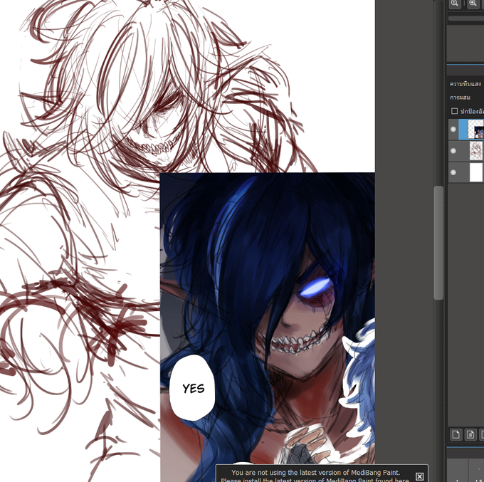This screenshot has height=482, width=484.
Task: Enable the ปกป้อง (protect alpha) checkbox
Action: [454, 111]
